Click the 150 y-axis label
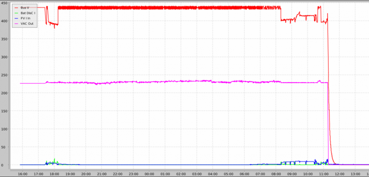 pos(4,111)
